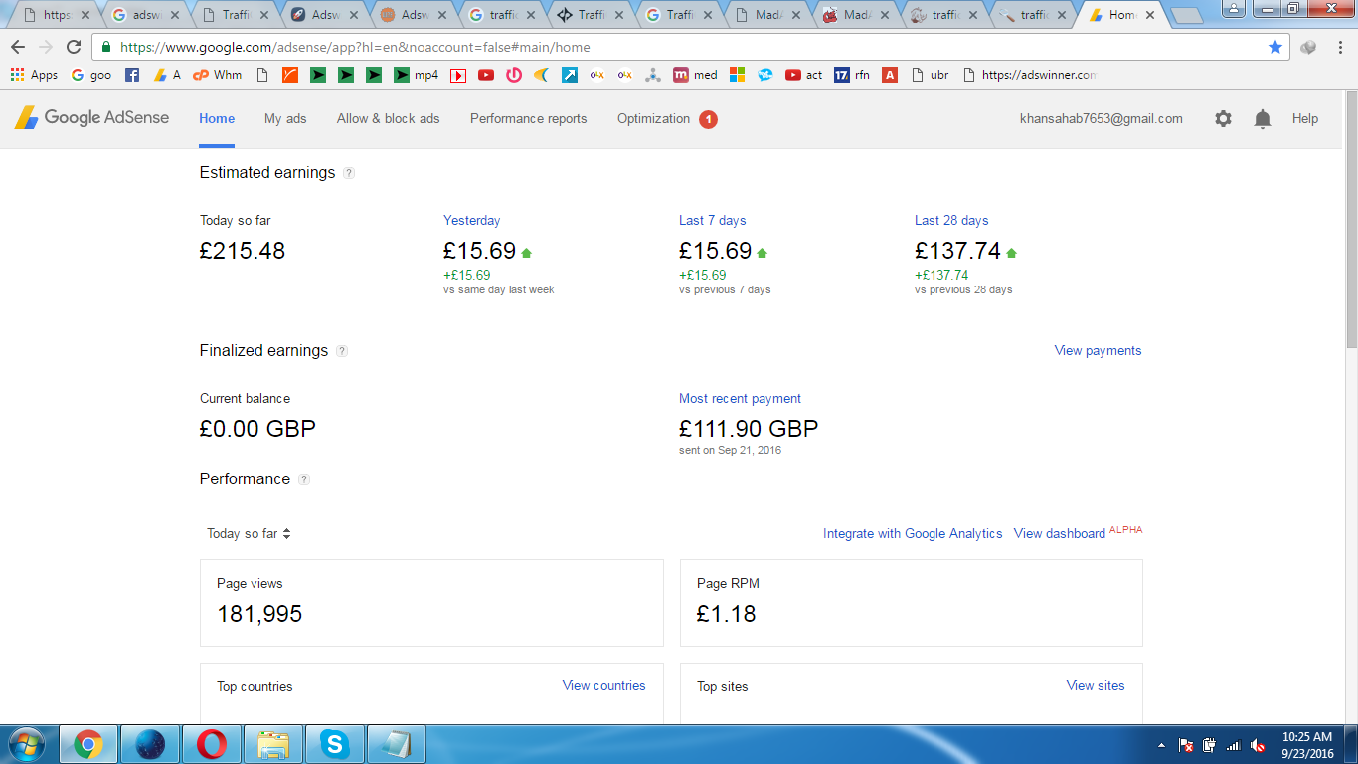Go to the Home tab
The image size is (1358, 764).
coord(217,118)
